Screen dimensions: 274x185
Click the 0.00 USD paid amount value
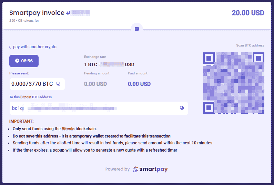139,84
